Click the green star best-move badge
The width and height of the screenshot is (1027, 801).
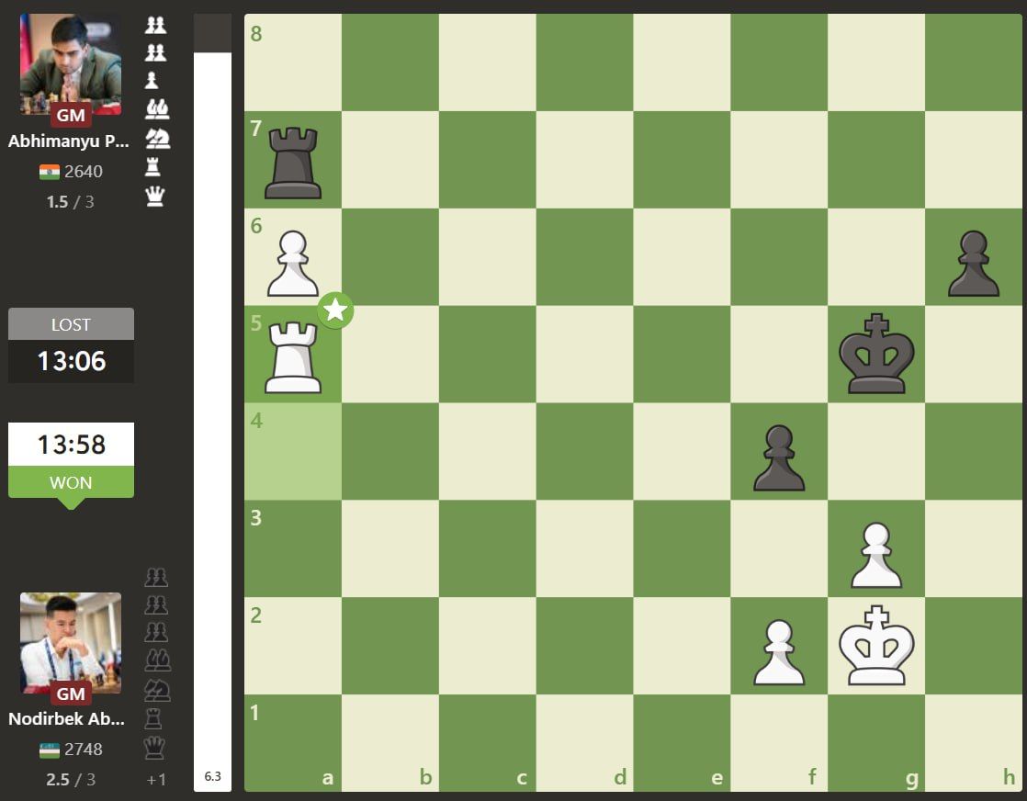(x=335, y=310)
